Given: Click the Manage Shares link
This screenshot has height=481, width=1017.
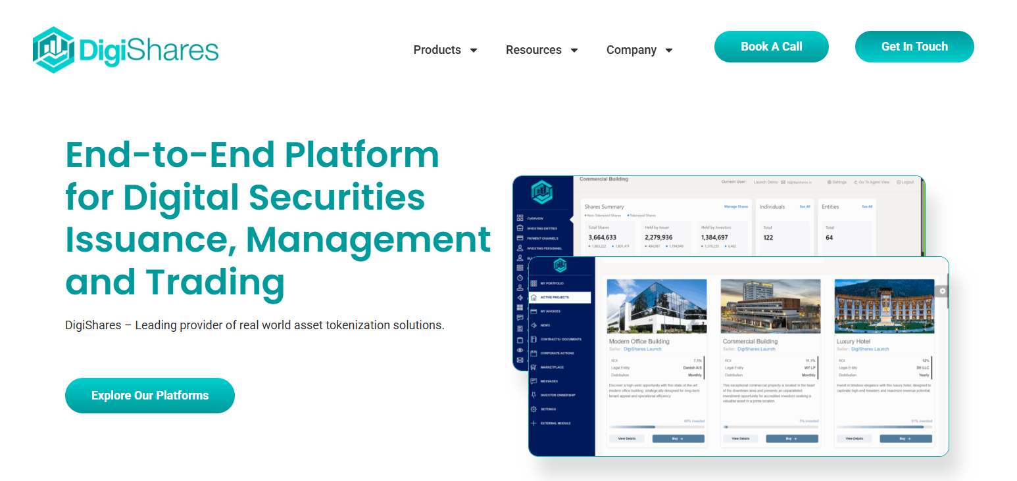Looking at the screenshot, I should click(x=736, y=206).
